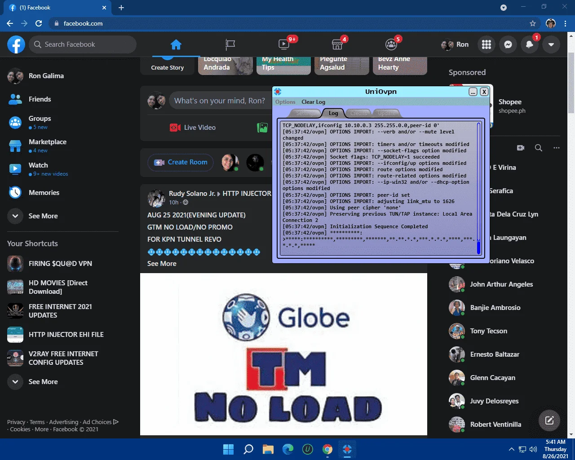Open taskbar Search icon
The height and width of the screenshot is (460, 575).
248,449
